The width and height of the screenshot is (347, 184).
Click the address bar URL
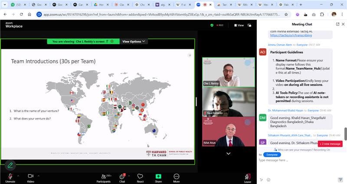coord(161,14)
